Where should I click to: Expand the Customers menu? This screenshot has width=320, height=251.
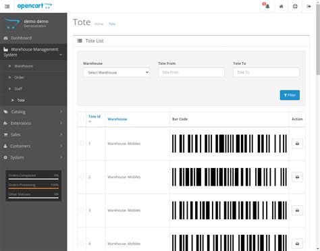(x=33, y=146)
